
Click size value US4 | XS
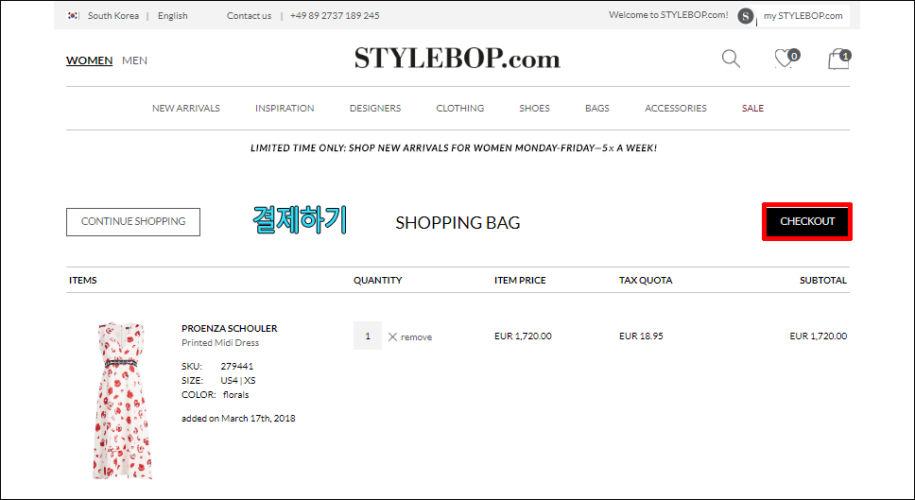[238, 380]
